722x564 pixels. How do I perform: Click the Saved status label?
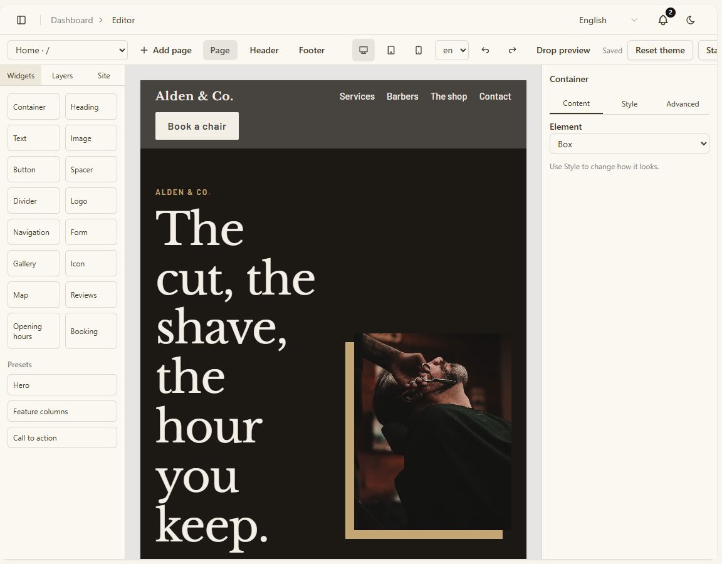[x=612, y=51]
